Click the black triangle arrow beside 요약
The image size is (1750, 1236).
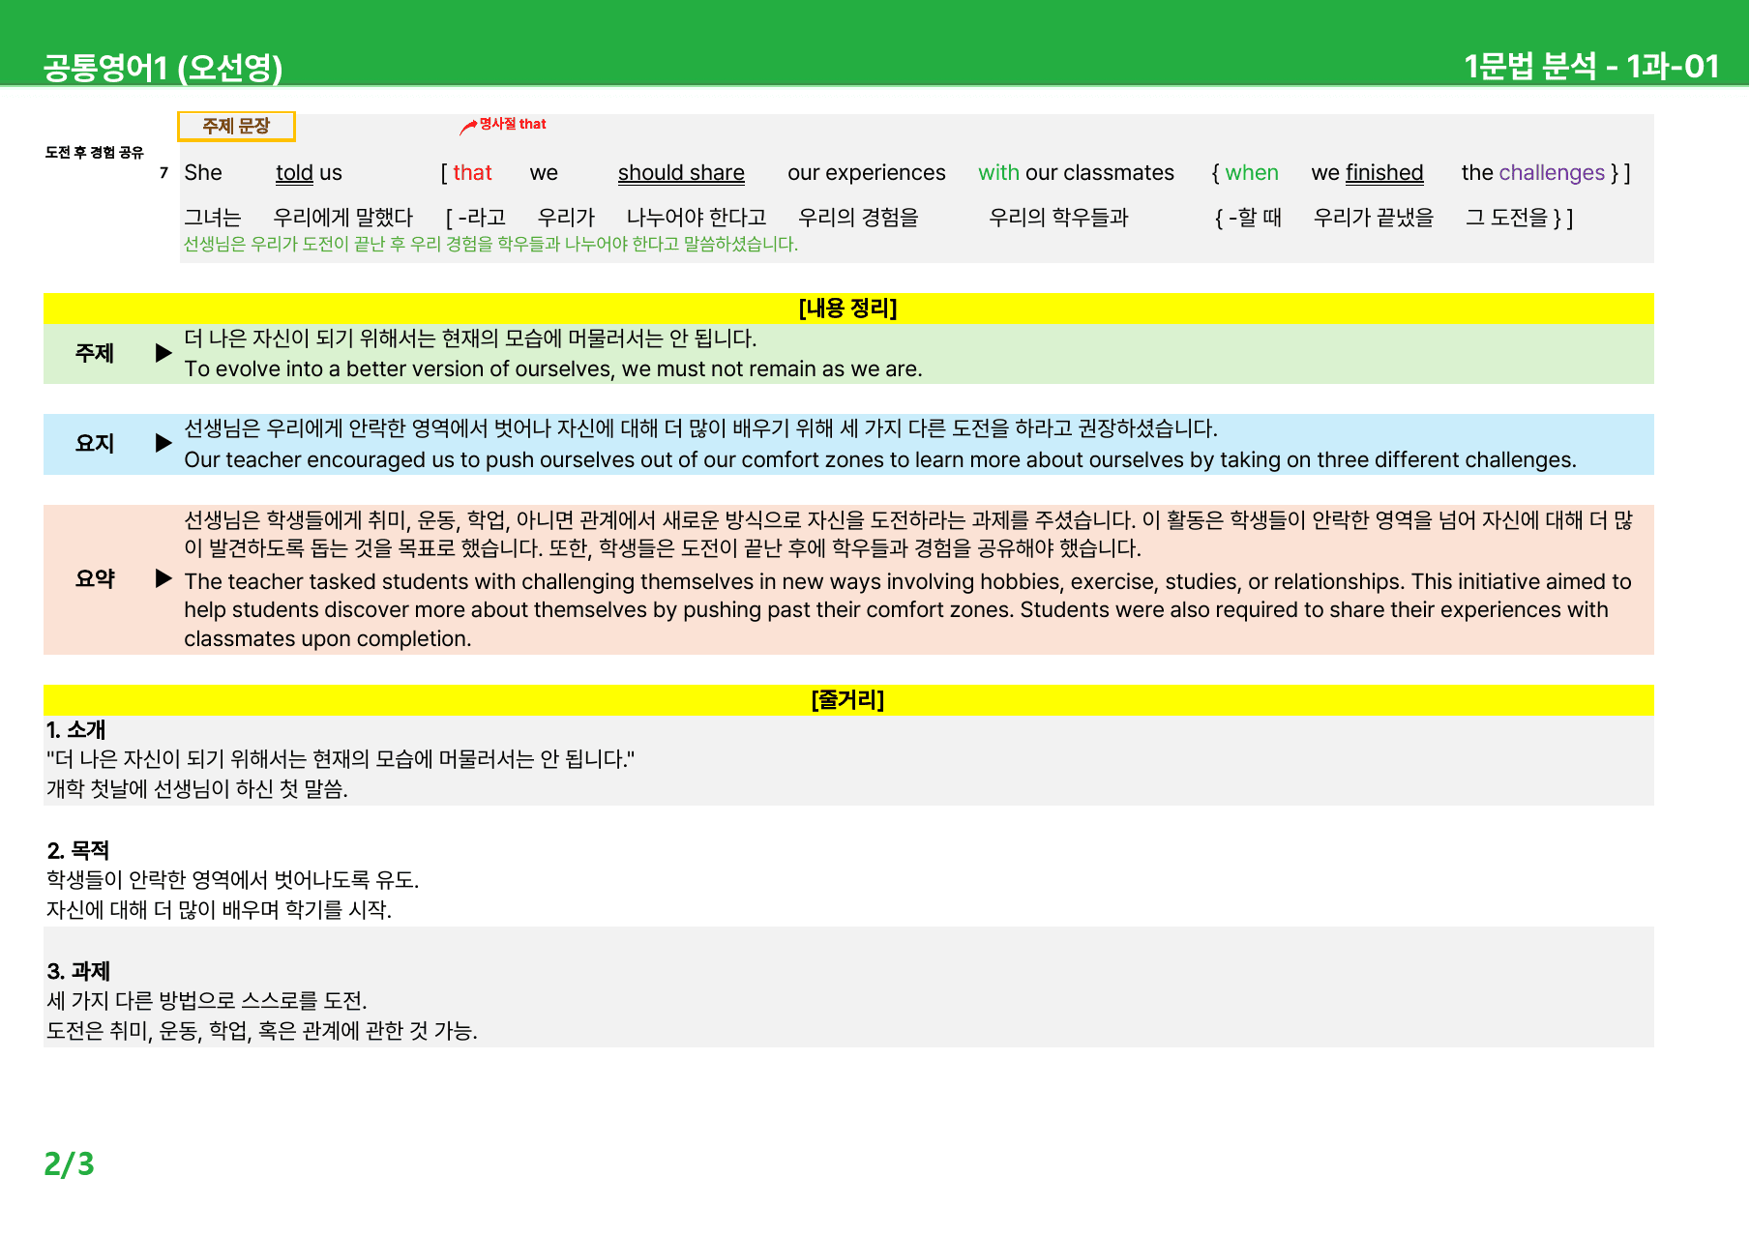click(163, 578)
